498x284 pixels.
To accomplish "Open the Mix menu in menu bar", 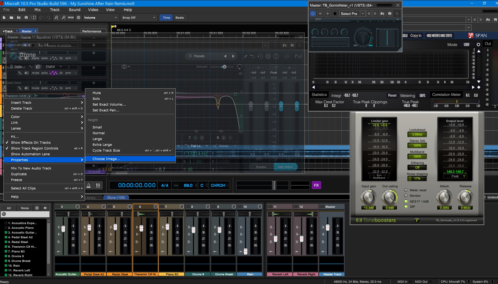I will [x=38, y=10].
